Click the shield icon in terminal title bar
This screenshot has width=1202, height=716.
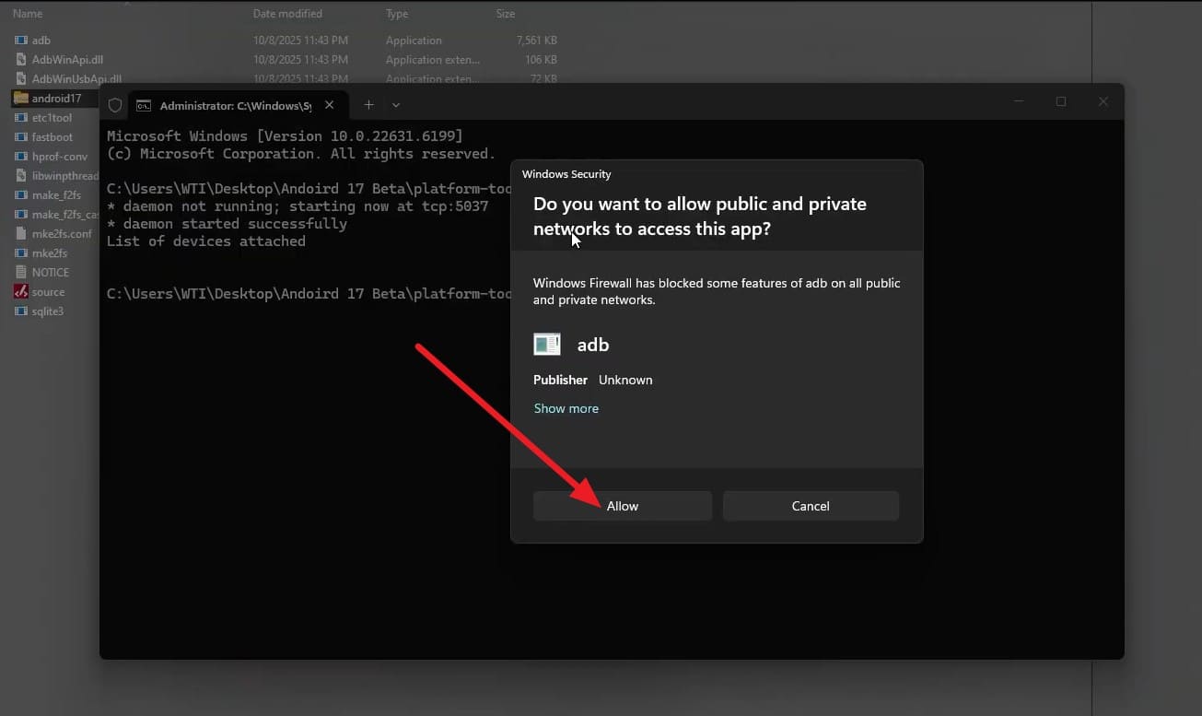click(x=115, y=105)
